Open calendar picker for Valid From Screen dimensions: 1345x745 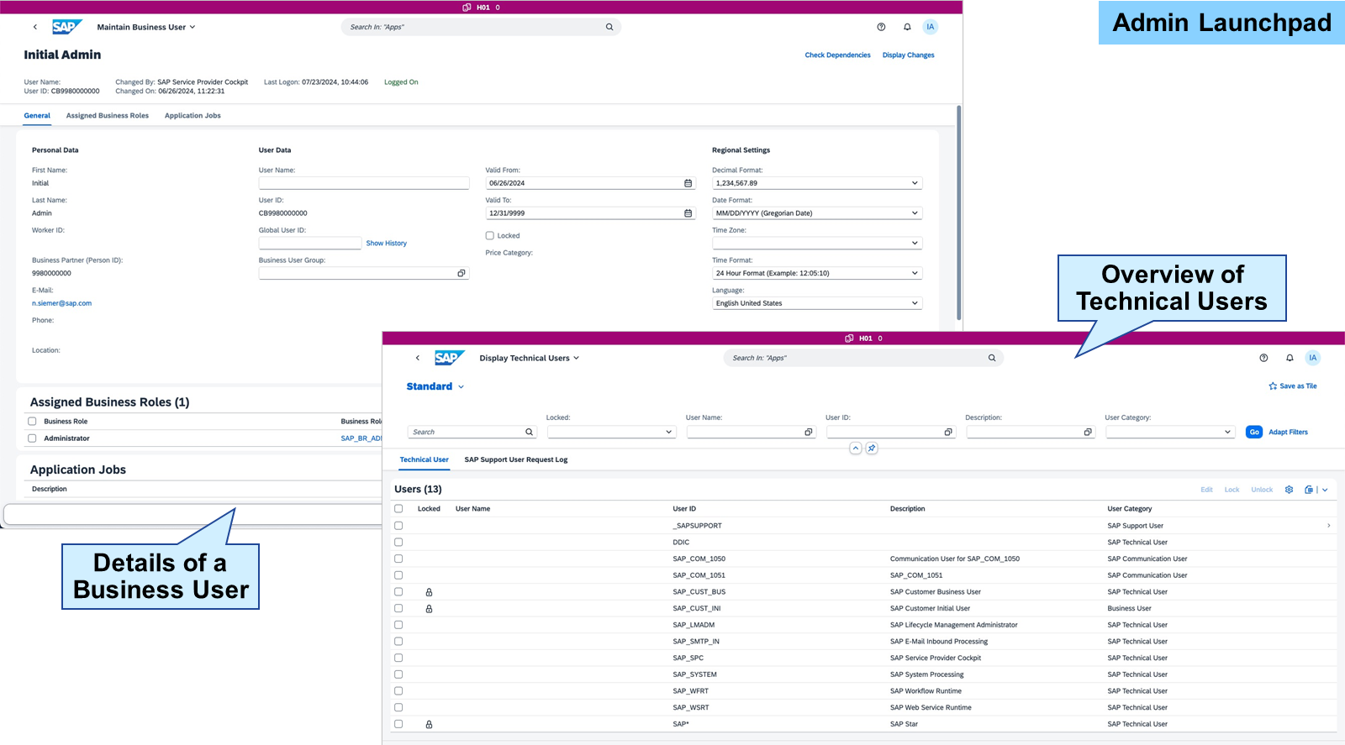pos(688,183)
